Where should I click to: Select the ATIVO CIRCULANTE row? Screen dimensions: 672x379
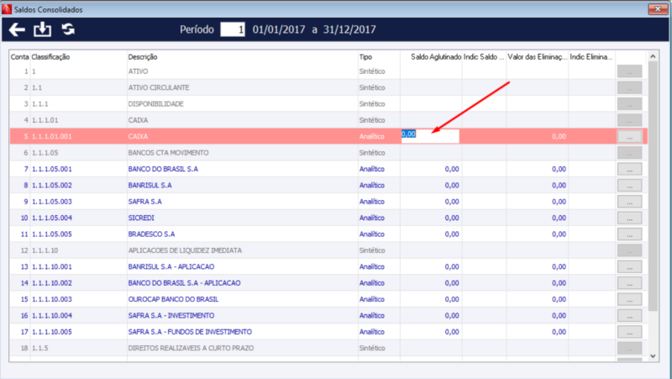click(328, 87)
